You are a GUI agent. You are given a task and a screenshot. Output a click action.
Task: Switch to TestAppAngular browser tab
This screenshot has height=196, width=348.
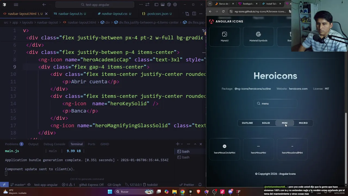(248, 4)
